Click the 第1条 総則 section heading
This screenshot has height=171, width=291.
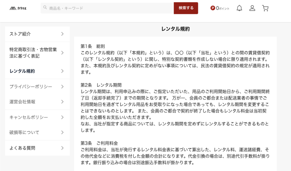(x=93, y=46)
